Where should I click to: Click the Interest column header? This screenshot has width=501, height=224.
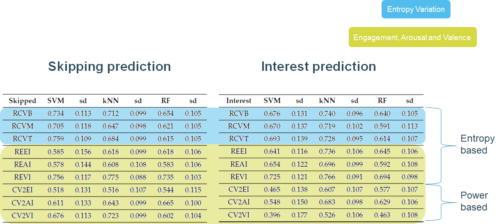[x=238, y=101]
